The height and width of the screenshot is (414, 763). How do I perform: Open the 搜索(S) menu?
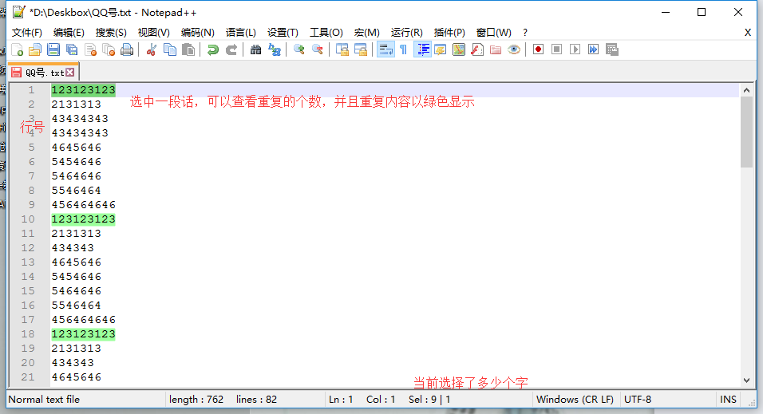point(111,33)
